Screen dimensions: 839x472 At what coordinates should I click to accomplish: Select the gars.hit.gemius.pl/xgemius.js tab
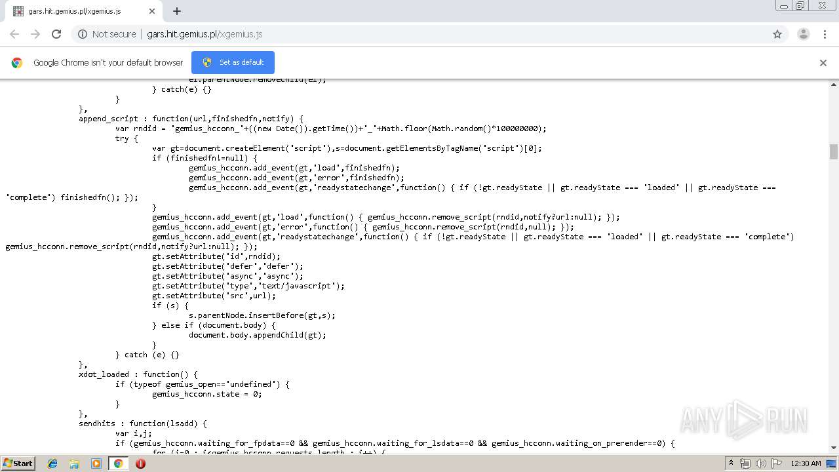coord(82,11)
